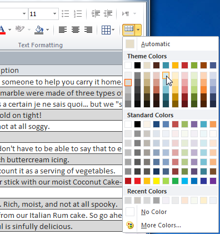Screen dimensions: 220x234
Task: Click the cell 'l is sinfully delicious.'
Action: coord(61,226)
